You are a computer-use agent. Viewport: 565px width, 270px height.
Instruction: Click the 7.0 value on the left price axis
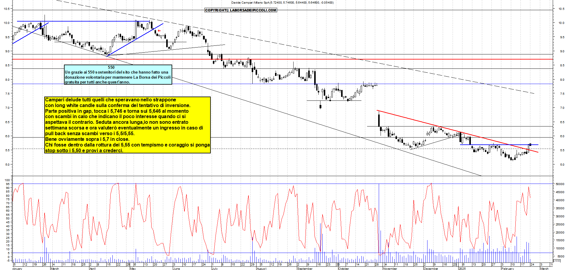[7, 108]
